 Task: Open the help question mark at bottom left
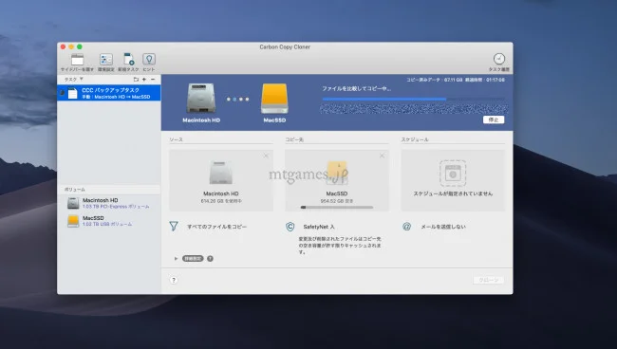[x=174, y=280]
